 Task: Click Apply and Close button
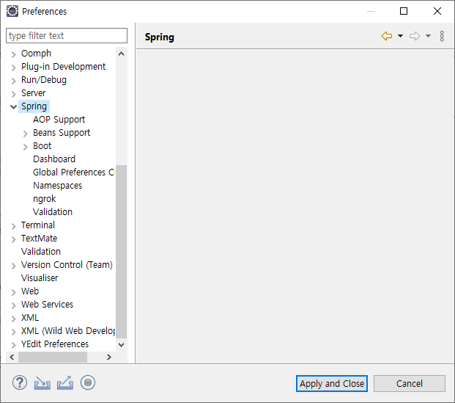point(332,383)
